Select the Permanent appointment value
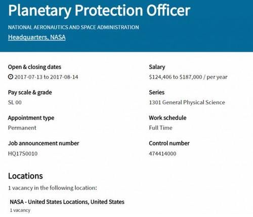Image resolution: width=253 pixels, height=217 pixels. 22,128
